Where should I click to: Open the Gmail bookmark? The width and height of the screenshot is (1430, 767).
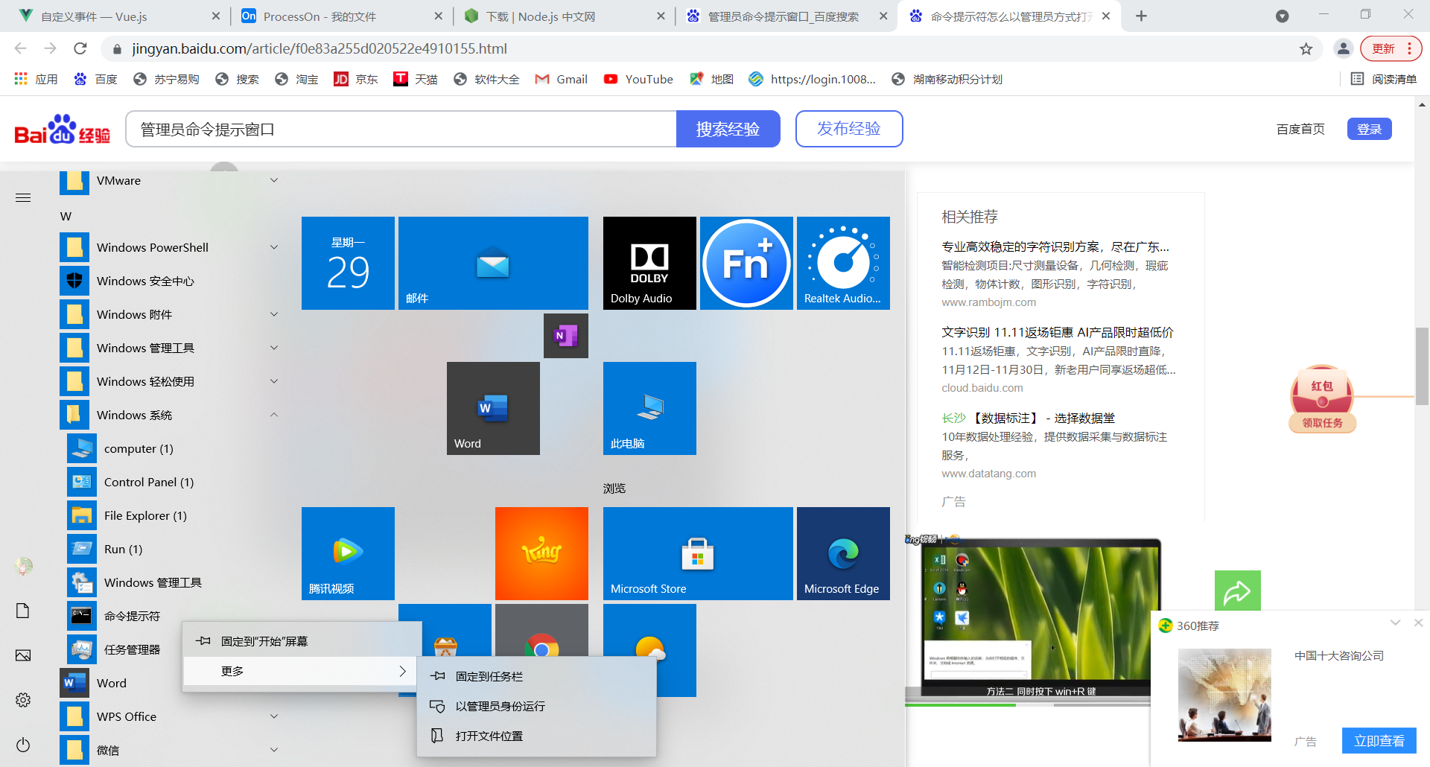(x=561, y=79)
